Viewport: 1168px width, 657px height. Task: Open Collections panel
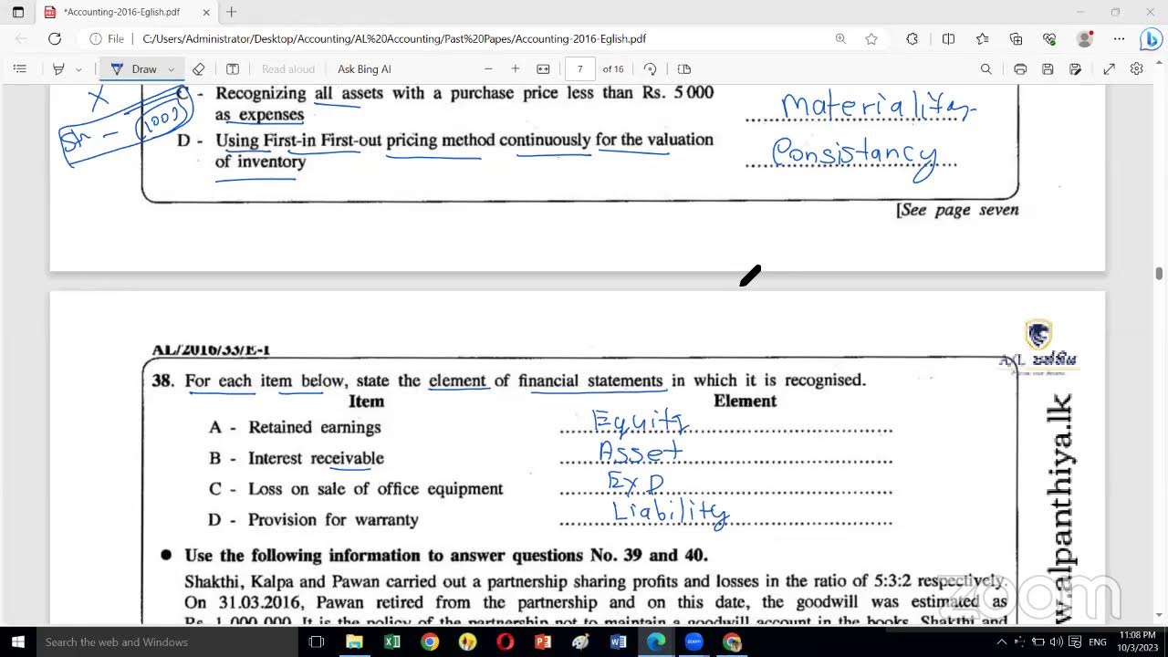[1016, 39]
